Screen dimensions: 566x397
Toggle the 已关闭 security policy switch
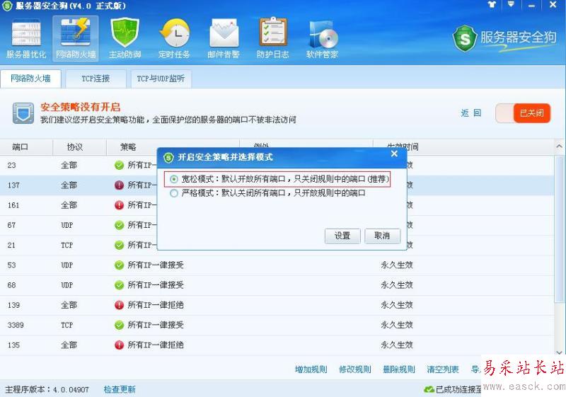[x=524, y=113]
